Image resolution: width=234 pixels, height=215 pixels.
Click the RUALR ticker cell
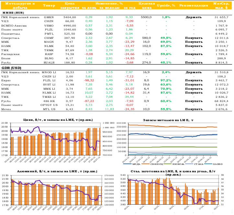pos(49,62)
